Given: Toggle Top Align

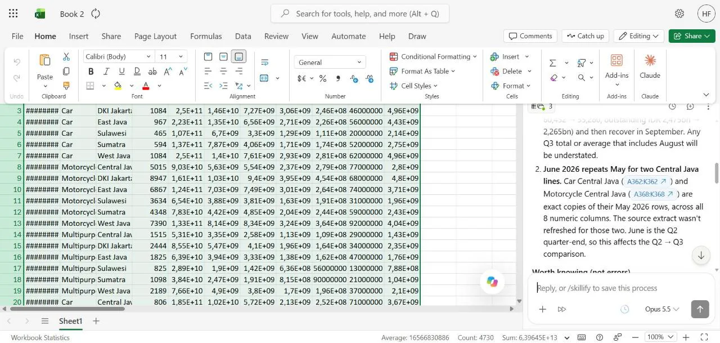Looking at the screenshot, I should [208, 57].
